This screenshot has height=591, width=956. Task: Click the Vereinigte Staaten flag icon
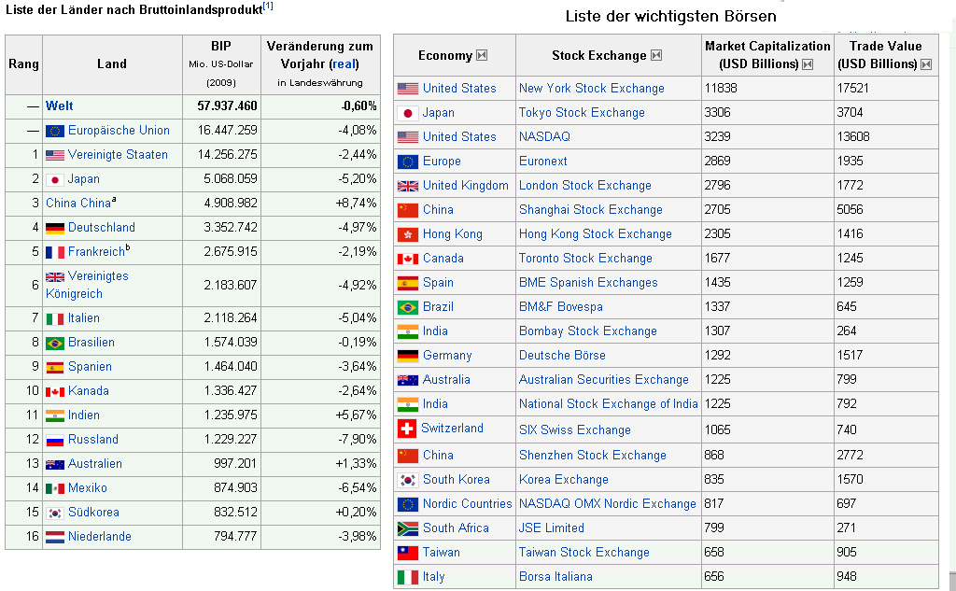pos(55,156)
